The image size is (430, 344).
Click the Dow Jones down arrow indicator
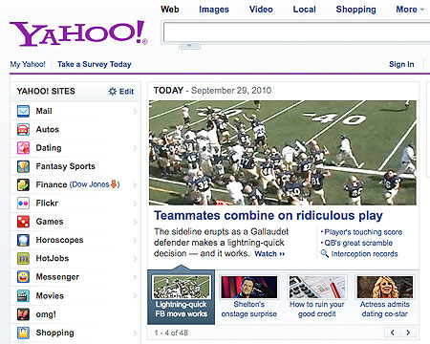(114, 184)
